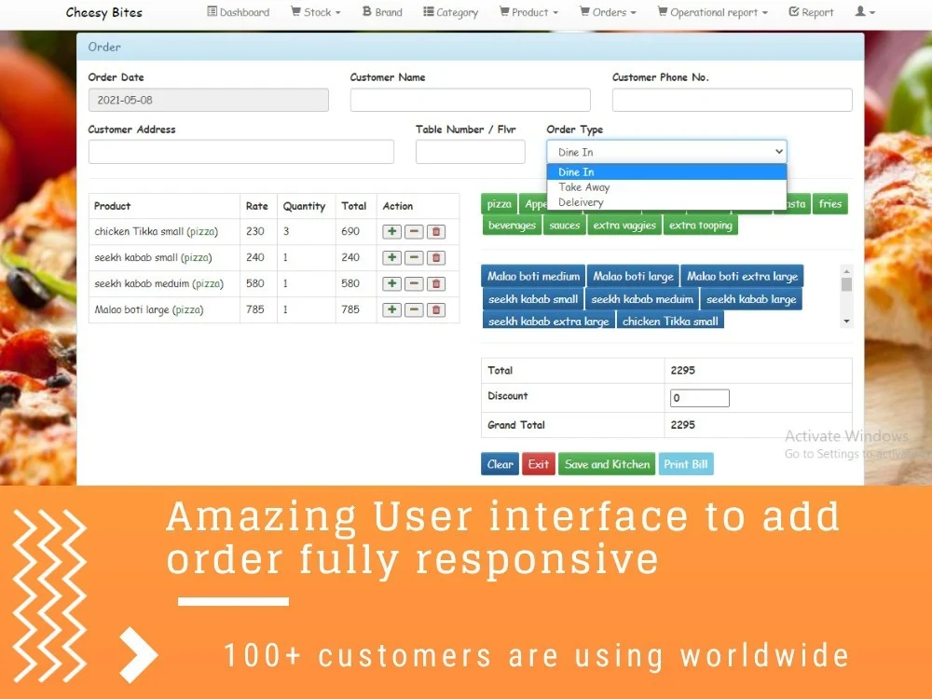Click the Print Bill button

tap(686, 464)
